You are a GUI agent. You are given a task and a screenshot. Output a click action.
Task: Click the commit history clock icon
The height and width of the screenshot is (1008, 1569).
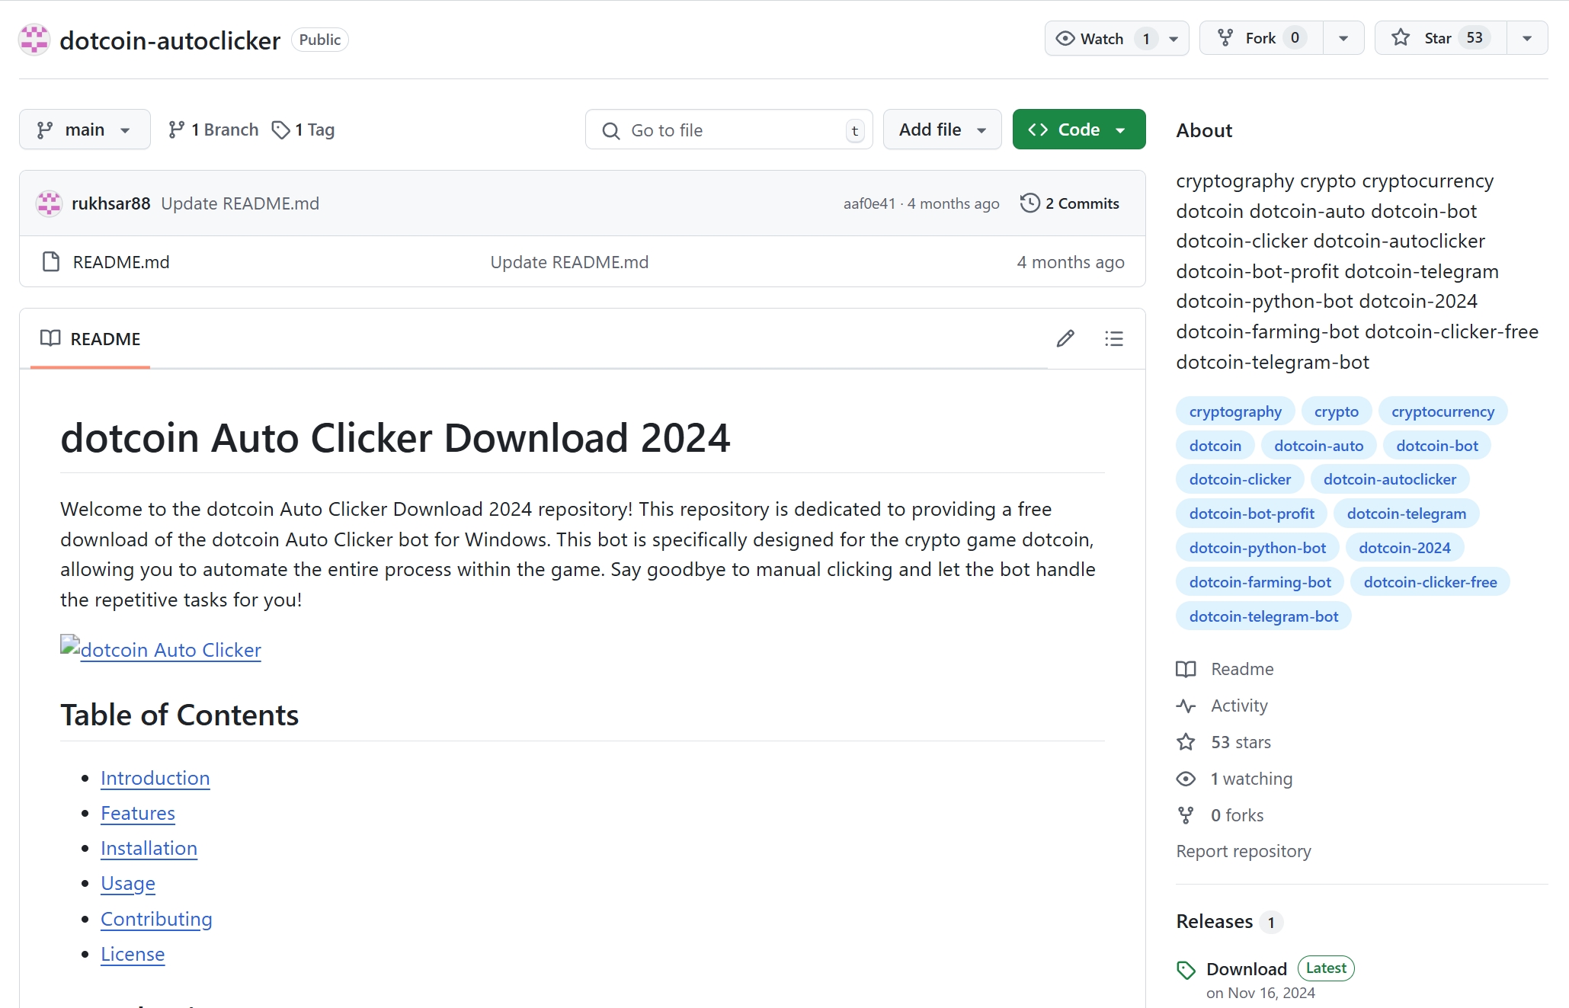(x=1029, y=203)
